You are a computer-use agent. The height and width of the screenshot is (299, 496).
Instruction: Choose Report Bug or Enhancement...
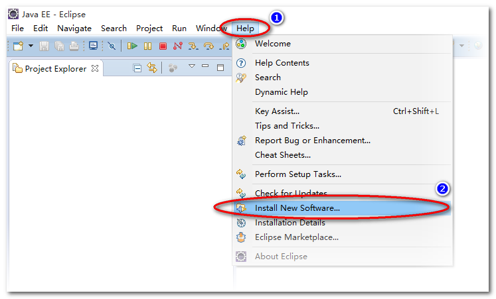click(x=343, y=140)
